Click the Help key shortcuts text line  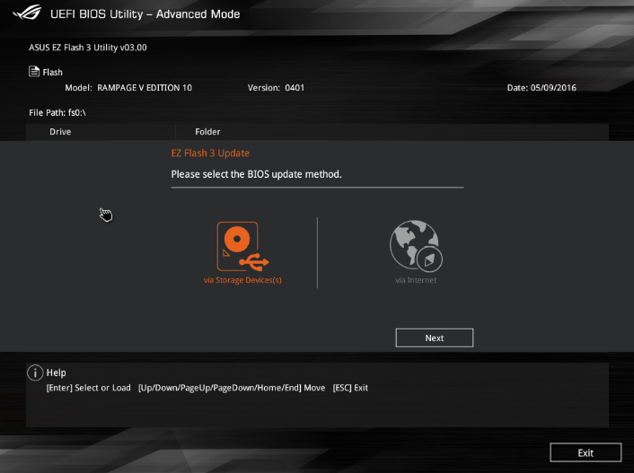click(x=207, y=388)
